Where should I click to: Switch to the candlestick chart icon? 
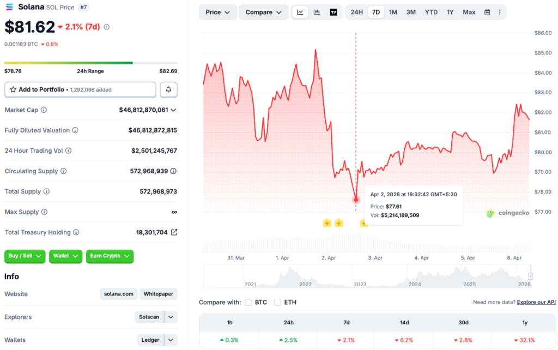coord(317,11)
